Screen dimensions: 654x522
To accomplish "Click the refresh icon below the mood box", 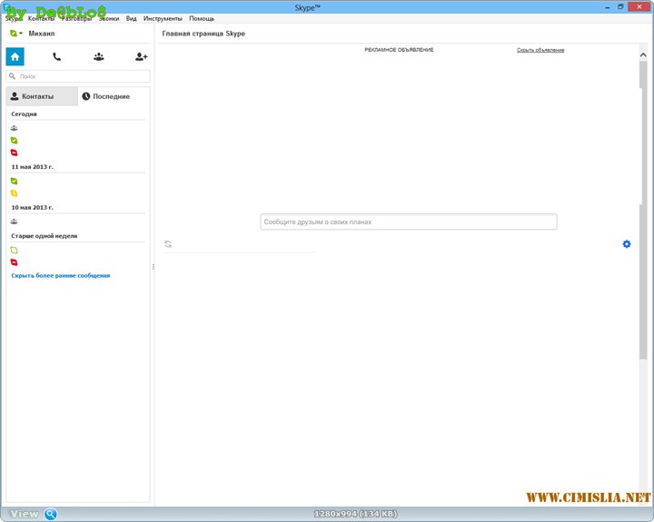I will pyautogui.click(x=168, y=243).
